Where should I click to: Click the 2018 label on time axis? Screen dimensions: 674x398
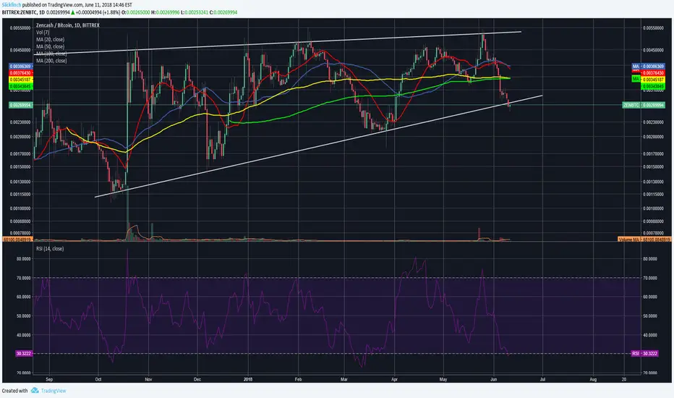pyautogui.click(x=248, y=379)
